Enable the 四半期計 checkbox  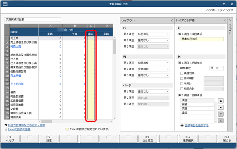click(x=182, y=78)
